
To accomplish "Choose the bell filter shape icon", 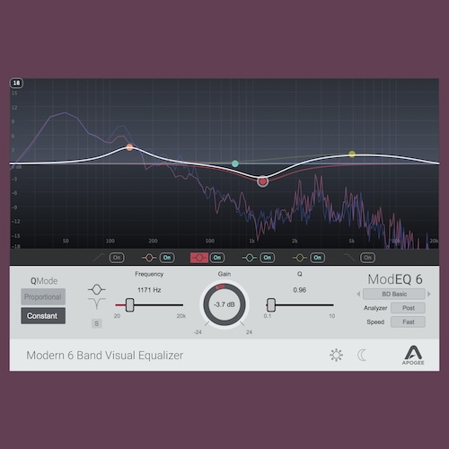I will tap(96, 289).
